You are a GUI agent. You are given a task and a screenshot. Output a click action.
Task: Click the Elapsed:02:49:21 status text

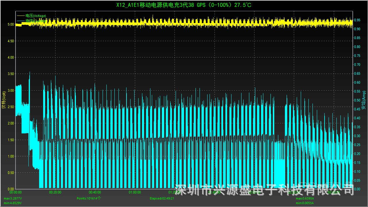[162, 198]
